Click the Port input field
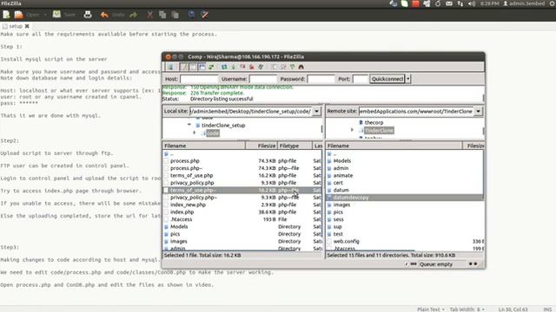556x312 pixels. click(x=361, y=79)
